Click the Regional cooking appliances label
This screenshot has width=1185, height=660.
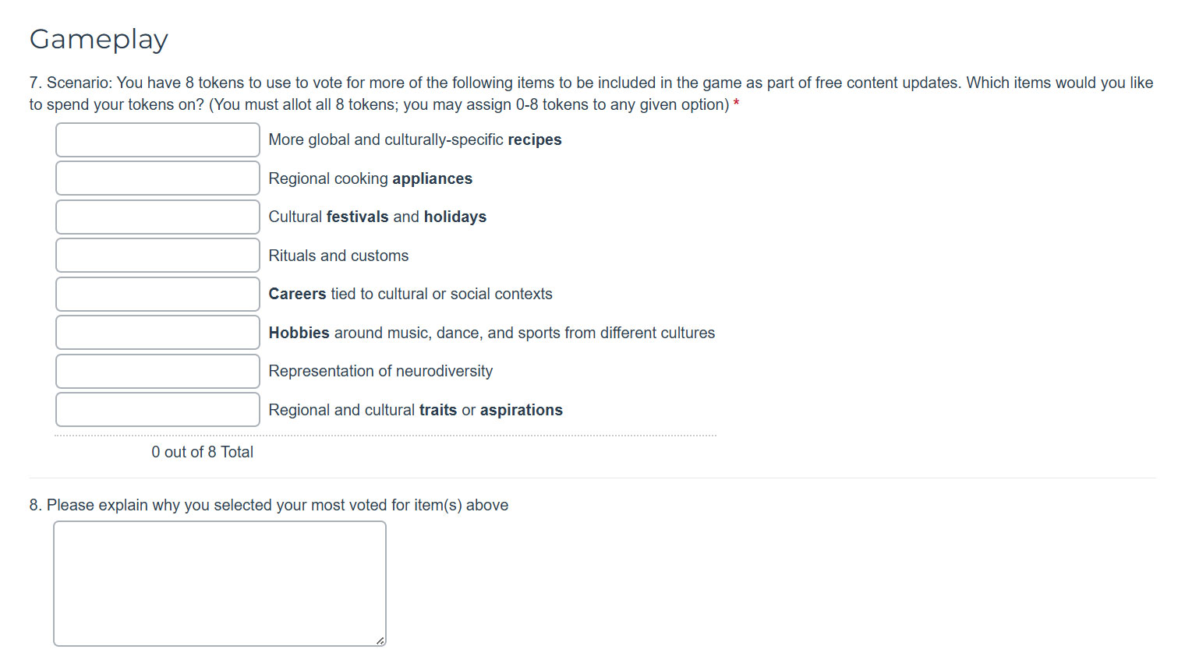[370, 178]
